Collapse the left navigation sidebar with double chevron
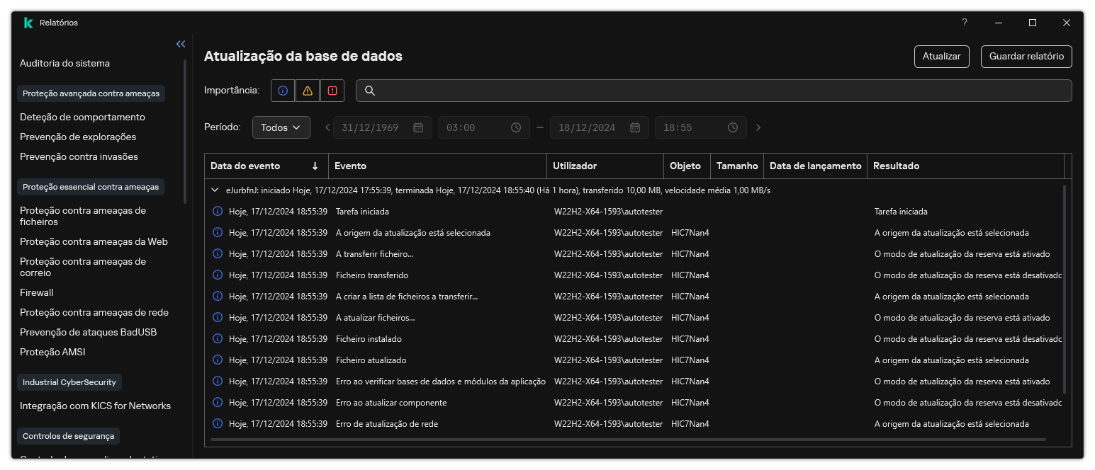Image resolution: width=1095 pixels, height=470 pixels. coord(181,43)
